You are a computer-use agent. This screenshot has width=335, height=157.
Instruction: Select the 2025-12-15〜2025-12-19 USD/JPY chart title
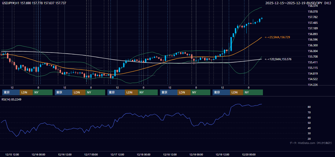pyautogui.click(x=299, y=3)
